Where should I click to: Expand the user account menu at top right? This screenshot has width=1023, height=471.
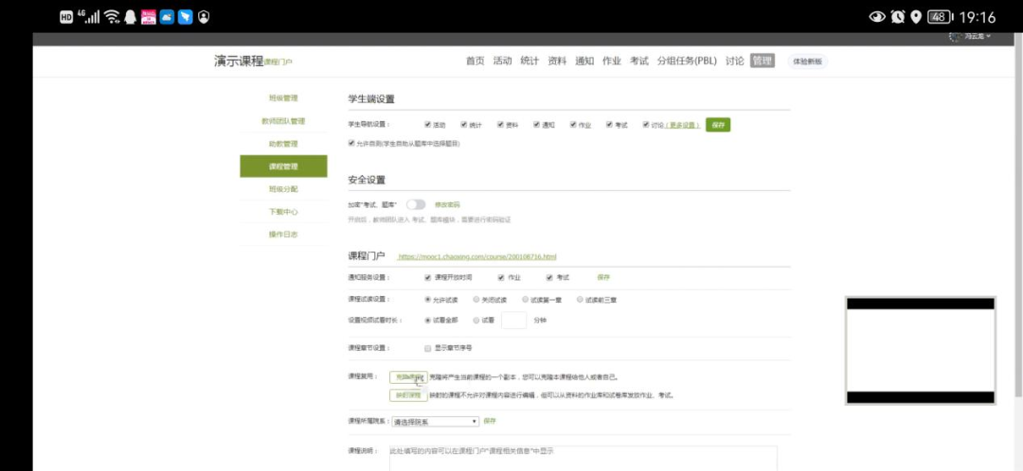tap(970, 37)
